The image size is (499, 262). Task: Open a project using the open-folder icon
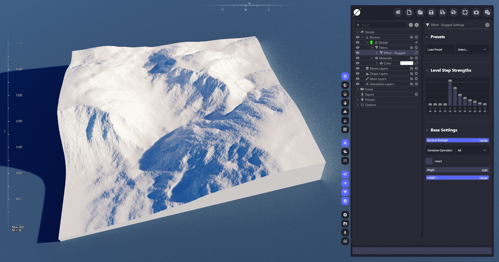(x=420, y=12)
